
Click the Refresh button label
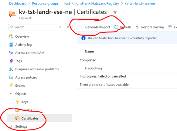pyautogui.click(x=125, y=27)
